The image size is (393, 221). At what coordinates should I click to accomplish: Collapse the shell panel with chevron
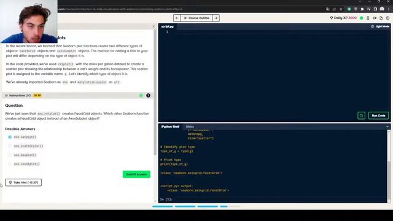387,126
